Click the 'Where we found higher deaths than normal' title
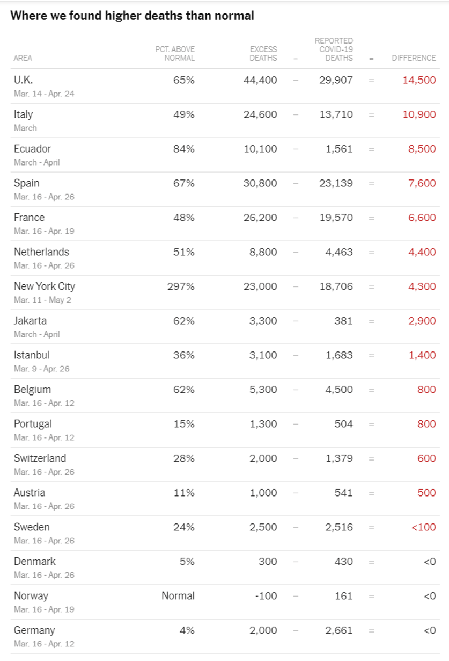449x661 pixels. click(x=132, y=16)
